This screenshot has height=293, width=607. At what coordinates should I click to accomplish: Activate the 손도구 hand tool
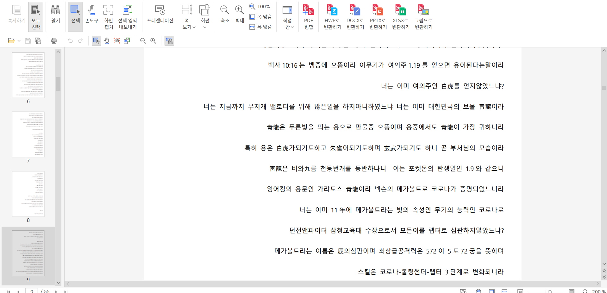point(92,14)
